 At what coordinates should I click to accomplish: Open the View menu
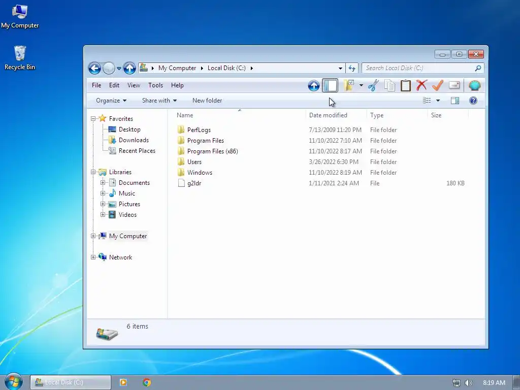point(134,85)
